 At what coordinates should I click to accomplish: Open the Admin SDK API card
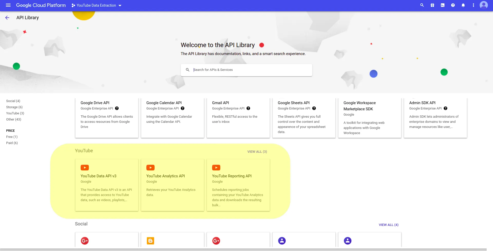[x=435, y=118]
